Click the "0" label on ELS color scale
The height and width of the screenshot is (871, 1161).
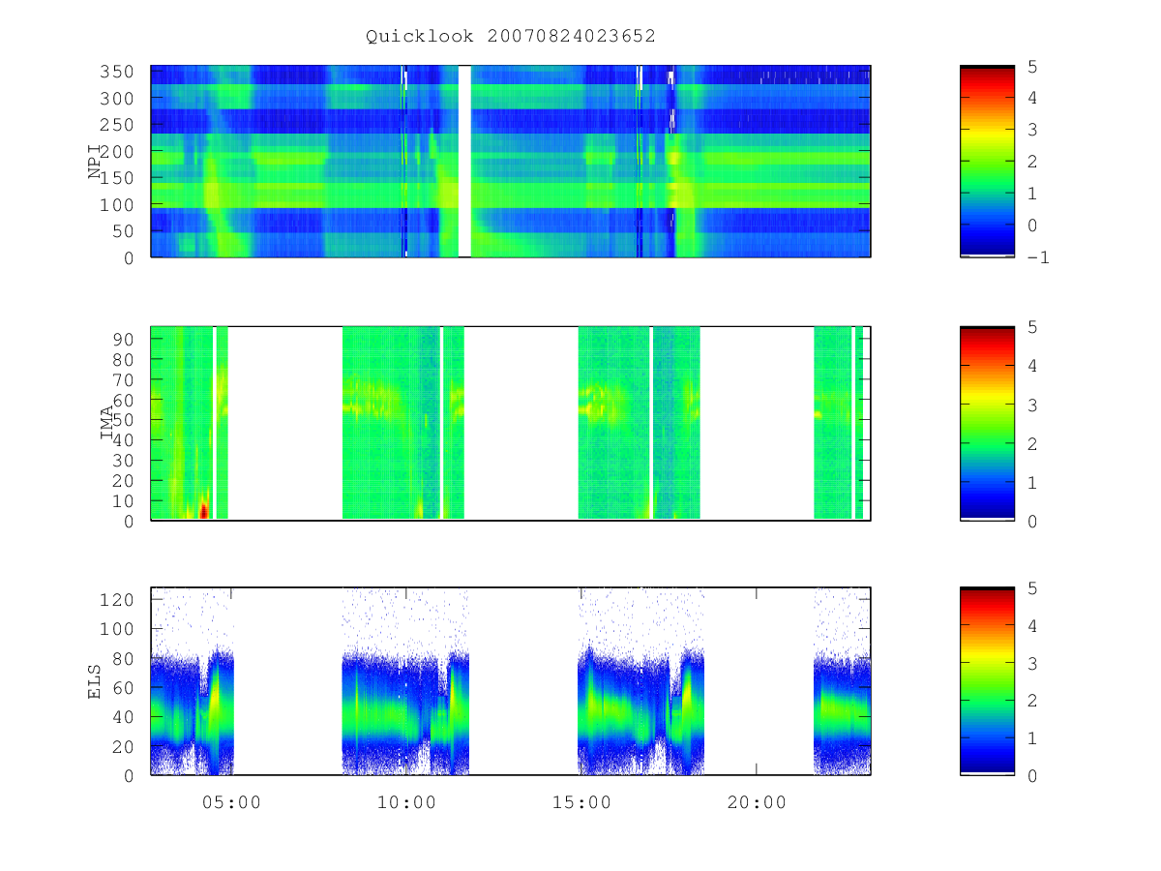click(1033, 775)
